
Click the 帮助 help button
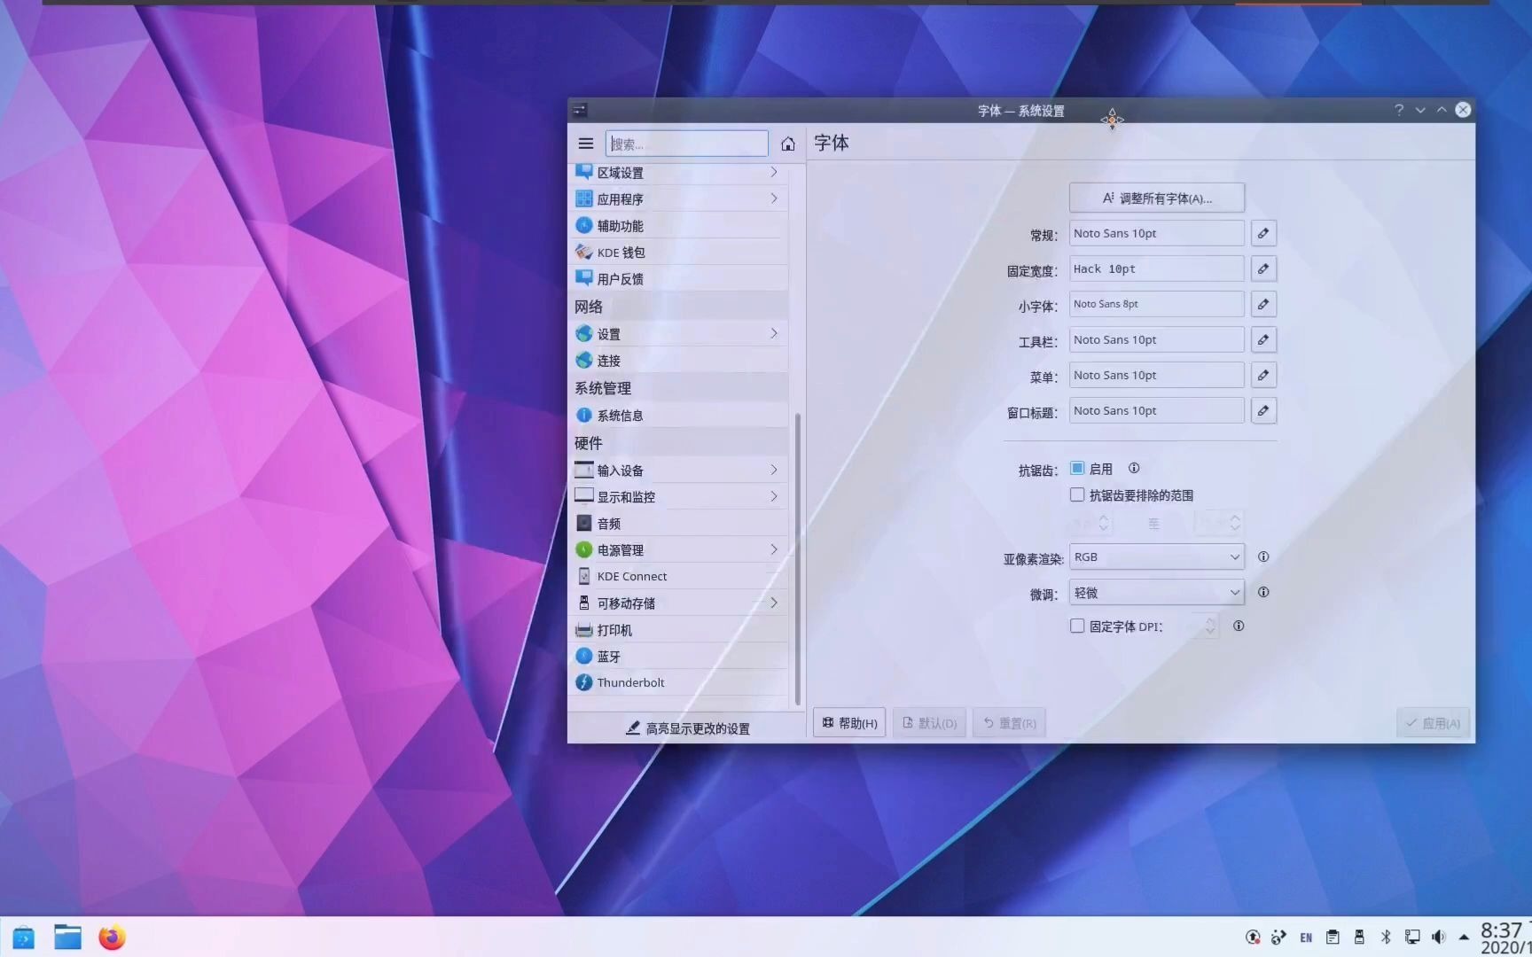coord(848,722)
